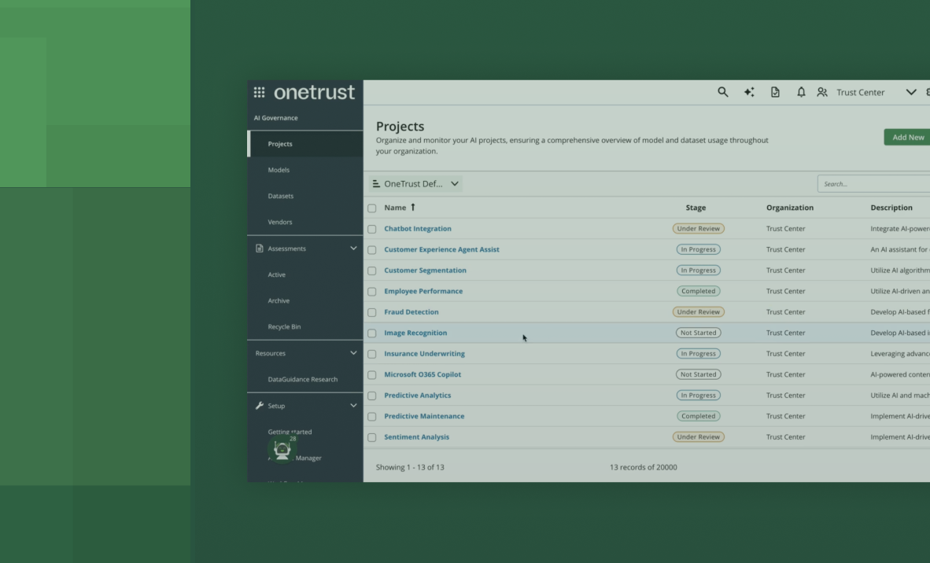Click inside the Search field above the table
Screen dimensions: 930x563
point(873,183)
